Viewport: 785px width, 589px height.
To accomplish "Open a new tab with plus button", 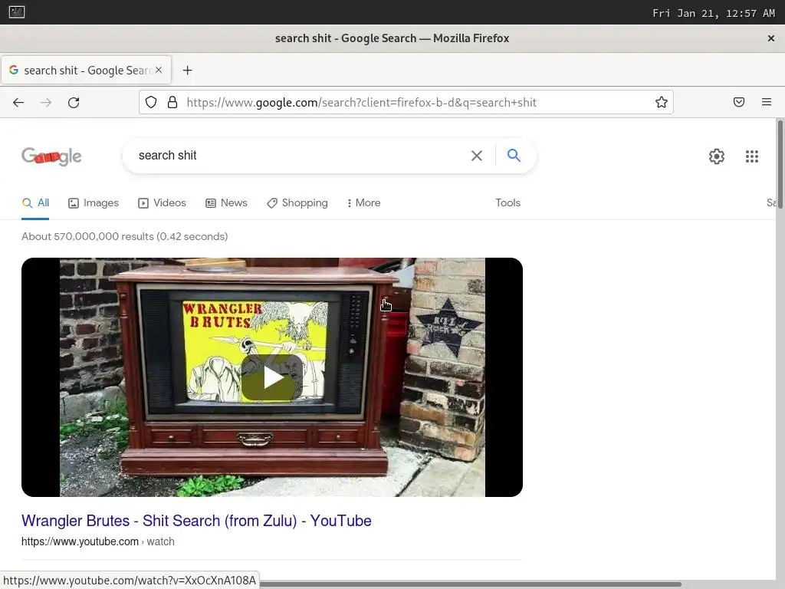I will (x=187, y=71).
